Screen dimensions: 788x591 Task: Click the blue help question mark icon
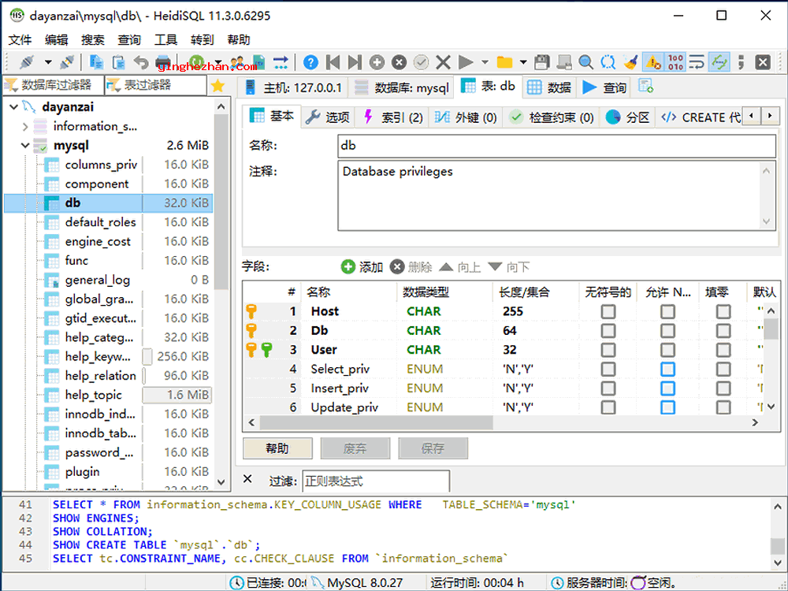[x=311, y=62]
